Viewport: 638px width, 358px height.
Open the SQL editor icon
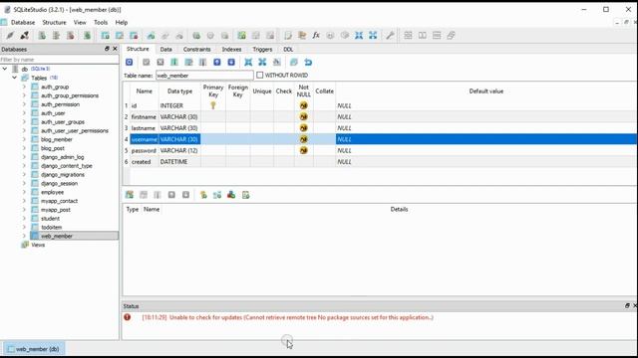click(x=288, y=36)
